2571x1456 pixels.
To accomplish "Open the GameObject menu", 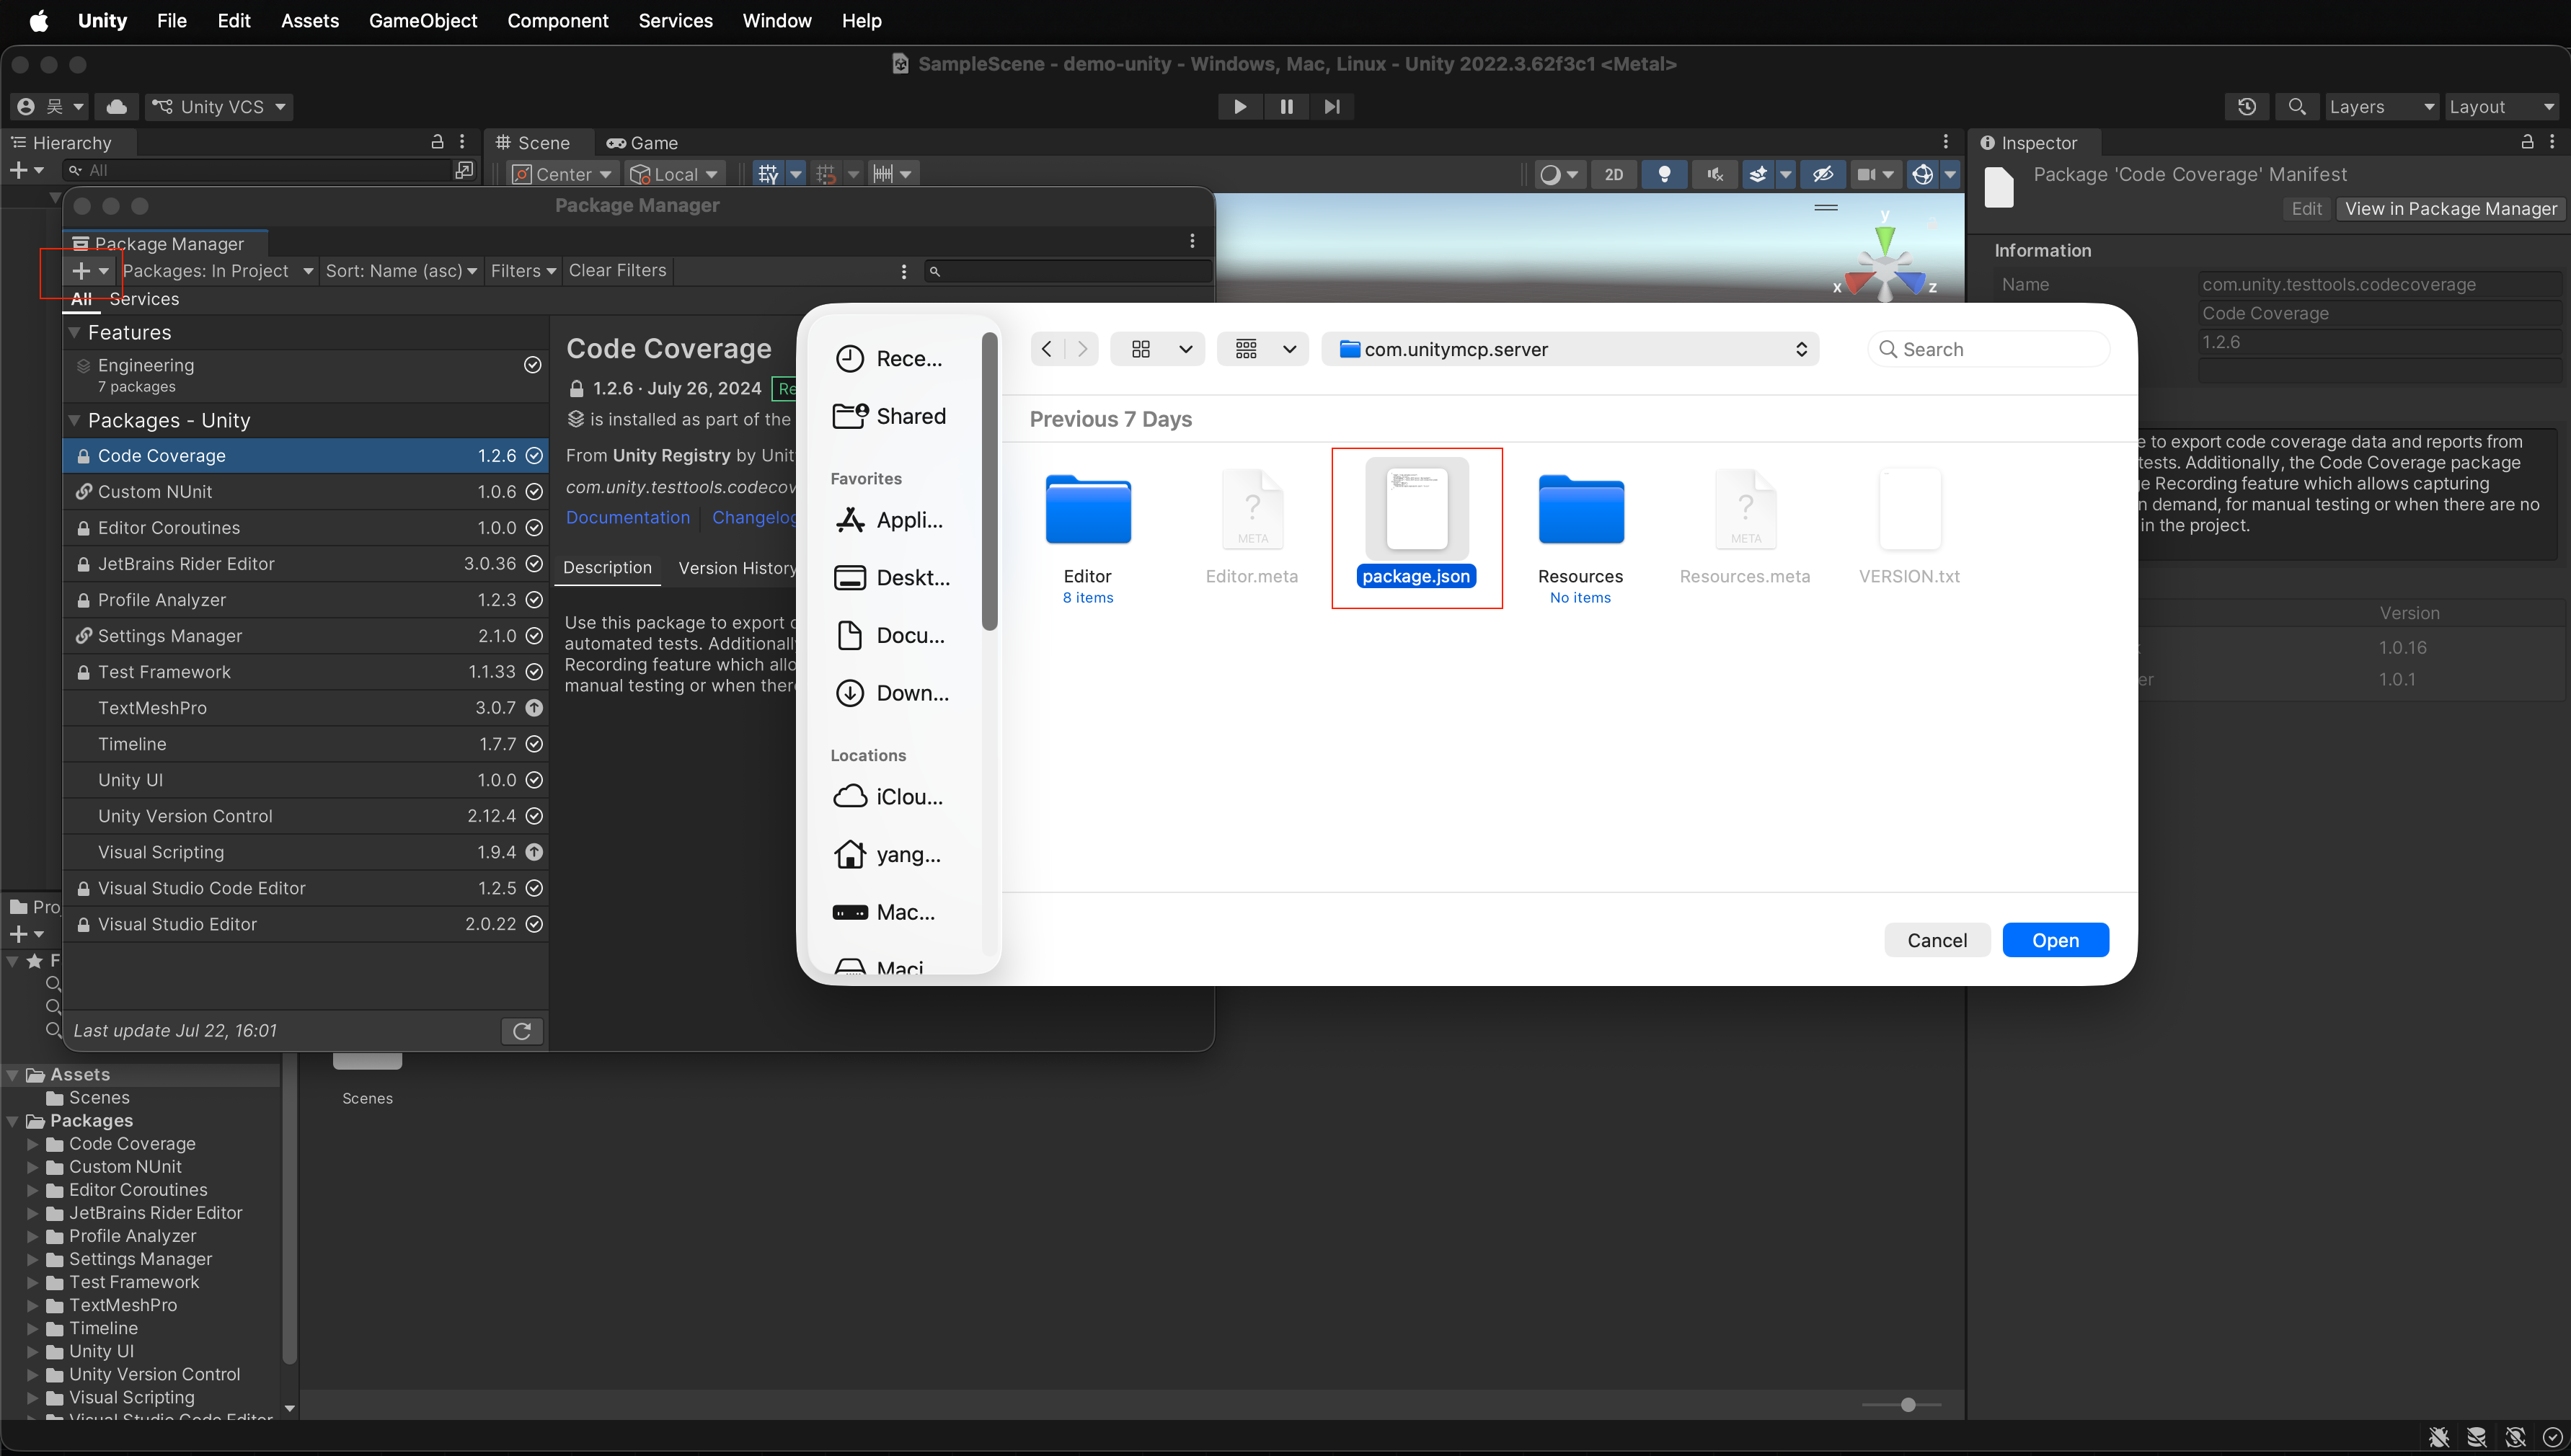I will [x=423, y=21].
